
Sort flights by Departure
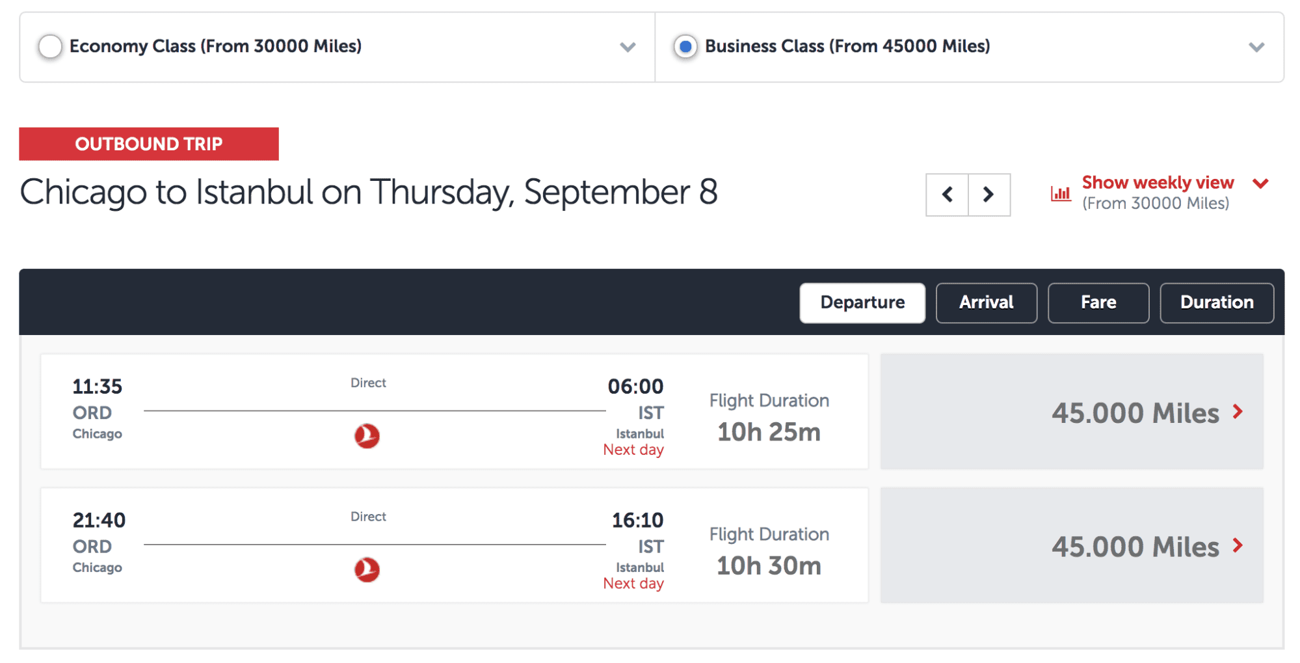862,303
